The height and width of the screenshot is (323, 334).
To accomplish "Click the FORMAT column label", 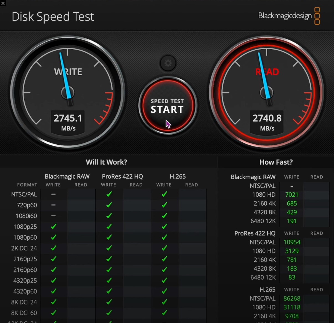I will click(27, 185).
